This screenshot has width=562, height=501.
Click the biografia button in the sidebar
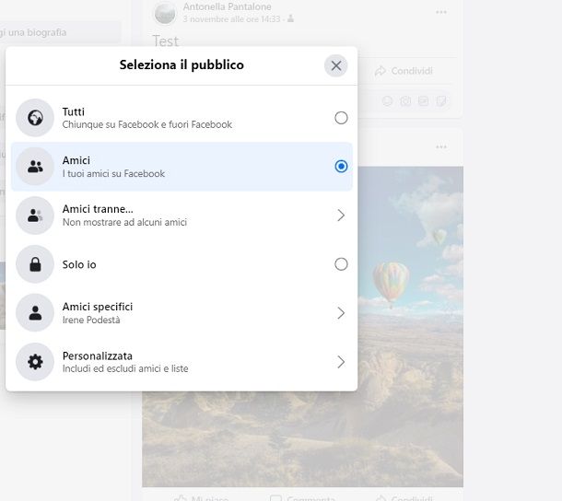59,32
